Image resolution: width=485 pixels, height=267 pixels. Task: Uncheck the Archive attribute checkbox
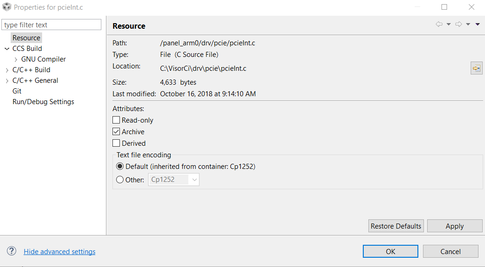pos(116,131)
